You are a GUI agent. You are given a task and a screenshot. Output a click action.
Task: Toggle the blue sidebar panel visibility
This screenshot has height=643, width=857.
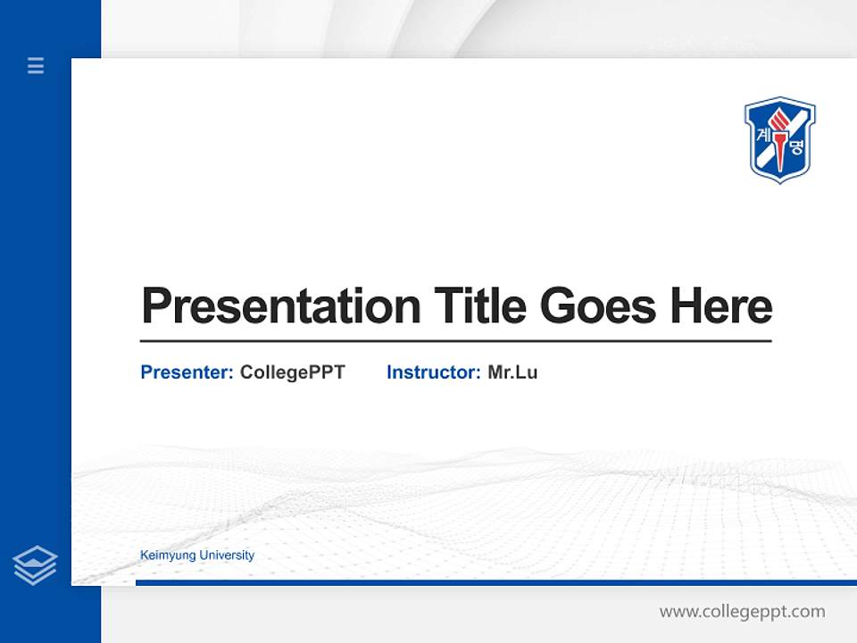tap(35, 321)
